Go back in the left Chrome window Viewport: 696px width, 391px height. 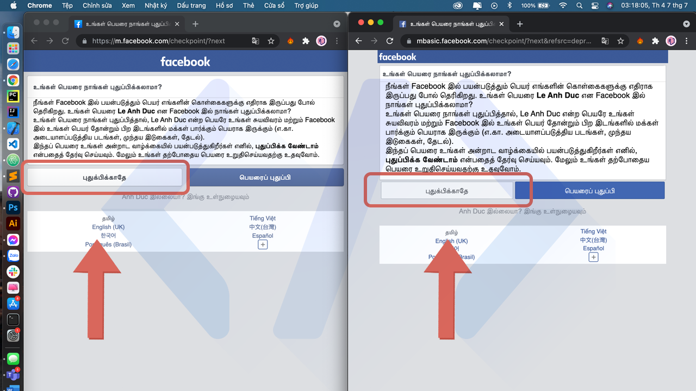tap(34, 41)
